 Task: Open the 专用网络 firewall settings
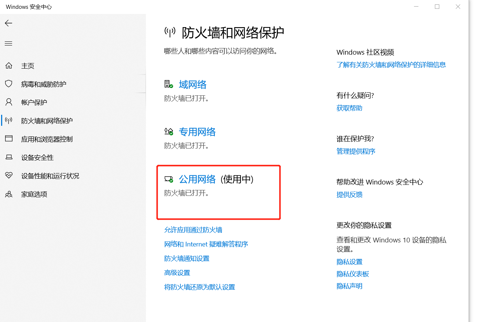pos(197,132)
